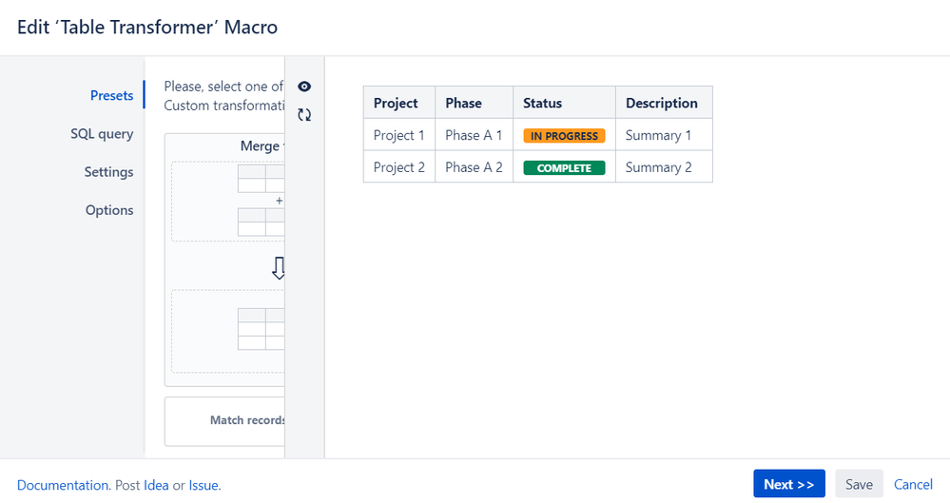Click the down arrow in Merge preset
The height and width of the screenshot is (503, 950).
(x=279, y=270)
